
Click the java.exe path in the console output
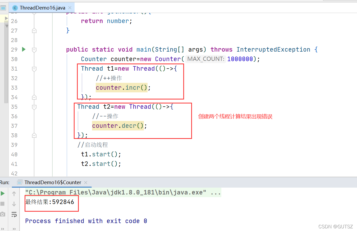pos(116,192)
